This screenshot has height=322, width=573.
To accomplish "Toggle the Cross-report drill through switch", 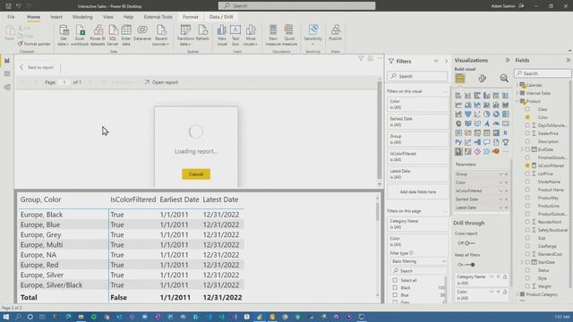I will pos(470,243).
